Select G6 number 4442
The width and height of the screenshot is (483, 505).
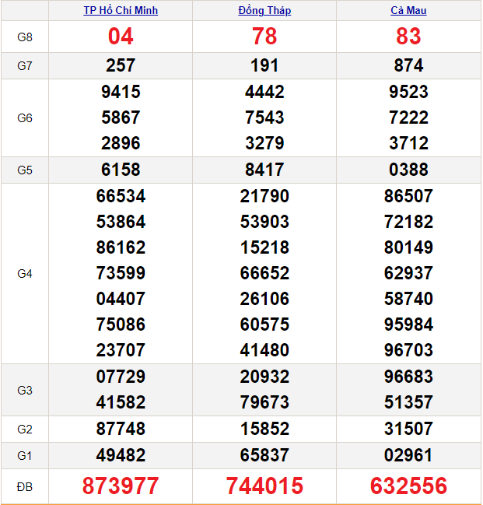(264, 92)
